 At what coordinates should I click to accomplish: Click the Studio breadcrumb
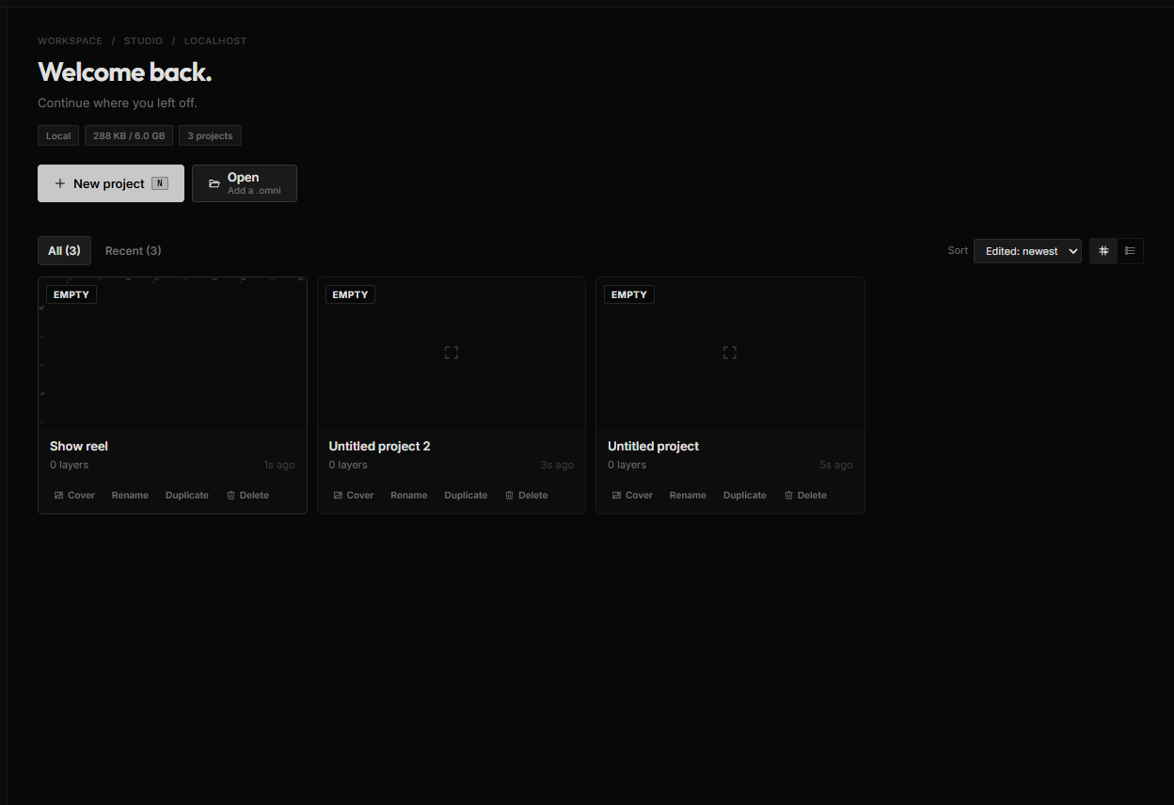coord(143,41)
